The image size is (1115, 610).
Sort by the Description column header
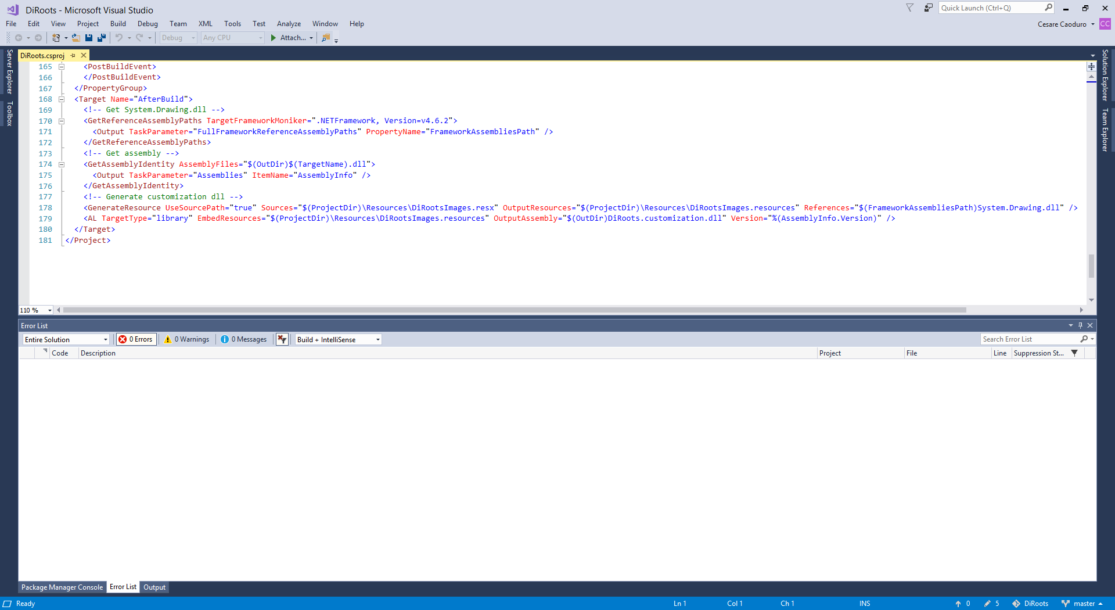tap(447, 353)
